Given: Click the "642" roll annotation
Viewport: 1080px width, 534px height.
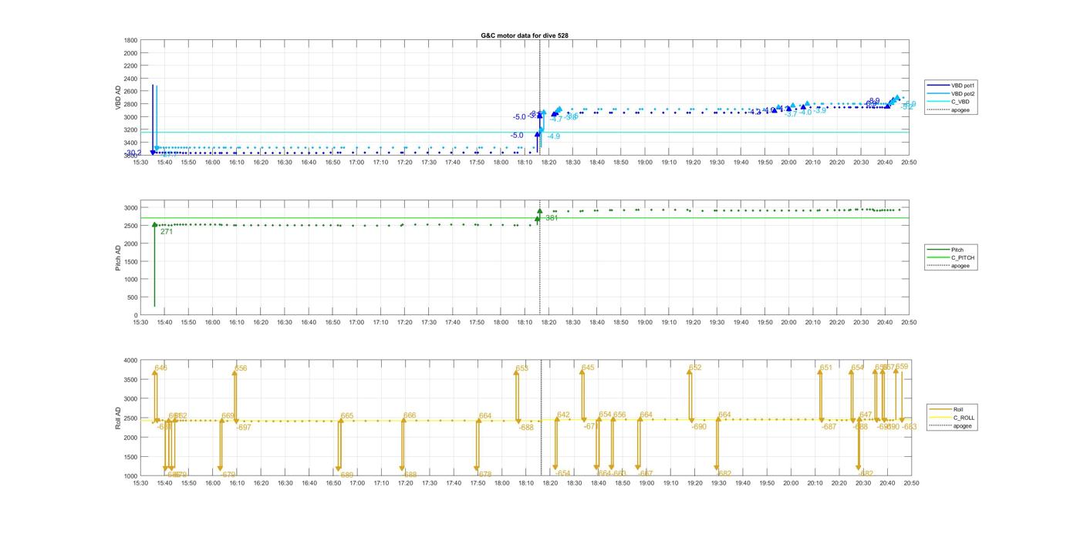Looking at the screenshot, I should click(x=563, y=415).
